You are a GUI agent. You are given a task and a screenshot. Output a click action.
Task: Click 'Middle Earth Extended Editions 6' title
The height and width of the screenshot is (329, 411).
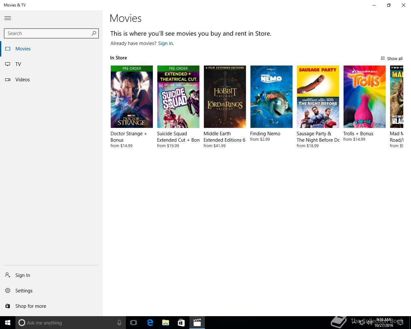224,137
